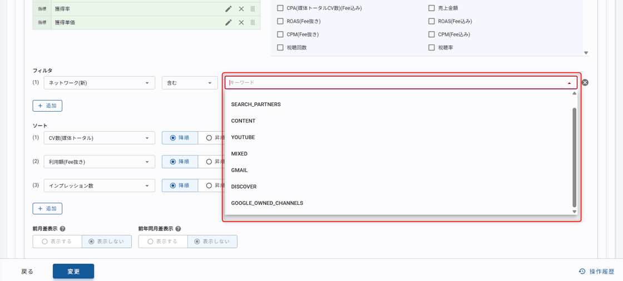Image resolution: width=623 pixels, height=281 pixels.
Task: Click pencil edit icon for 獲得率
Action: click(228, 9)
